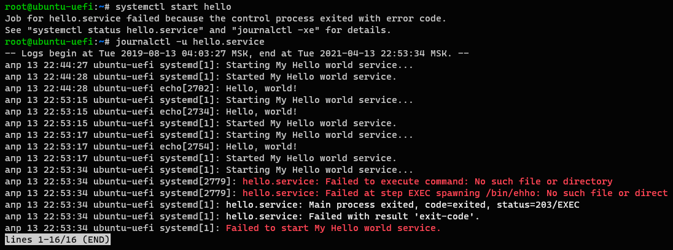Click the red "Failed at step EXEC" error
The width and height of the screenshot is (673, 250).
454,193
